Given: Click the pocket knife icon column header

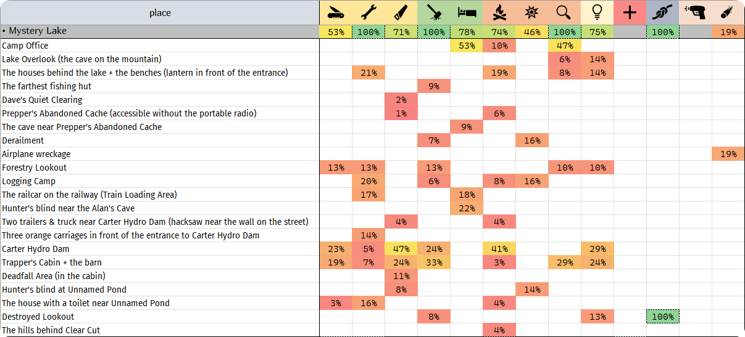Looking at the screenshot, I should tap(336, 12).
